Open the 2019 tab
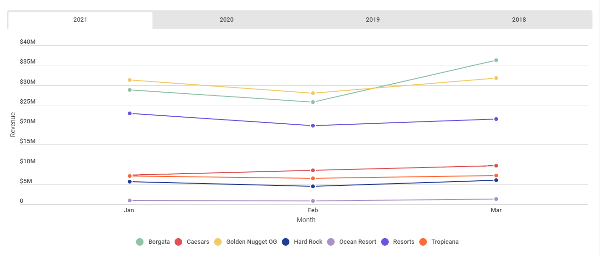Viewport: 600px width, 256px height. tap(373, 20)
